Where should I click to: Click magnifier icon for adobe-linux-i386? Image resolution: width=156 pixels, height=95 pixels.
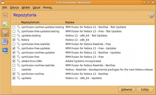(x=18, y=61)
